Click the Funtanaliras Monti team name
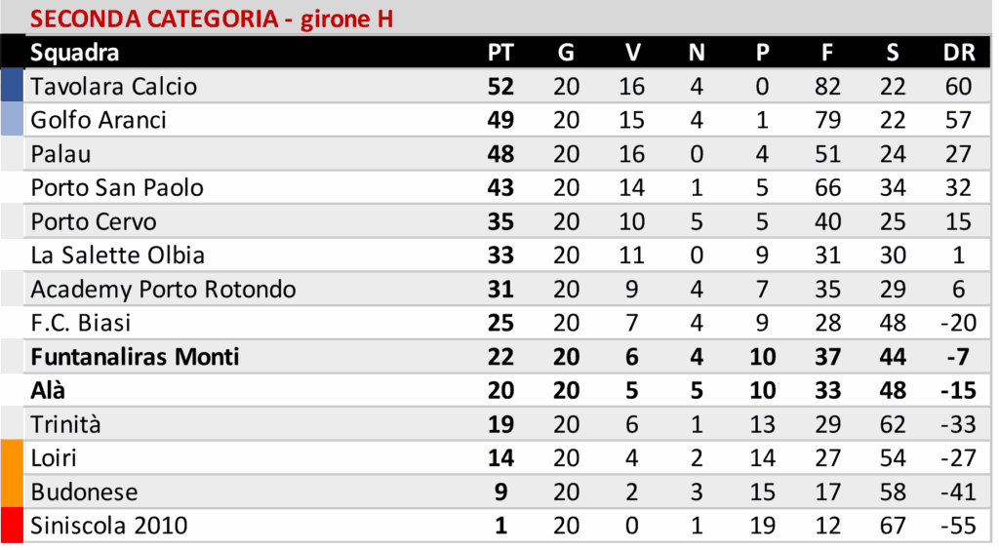The height and width of the screenshot is (550, 999). (135, 357)
